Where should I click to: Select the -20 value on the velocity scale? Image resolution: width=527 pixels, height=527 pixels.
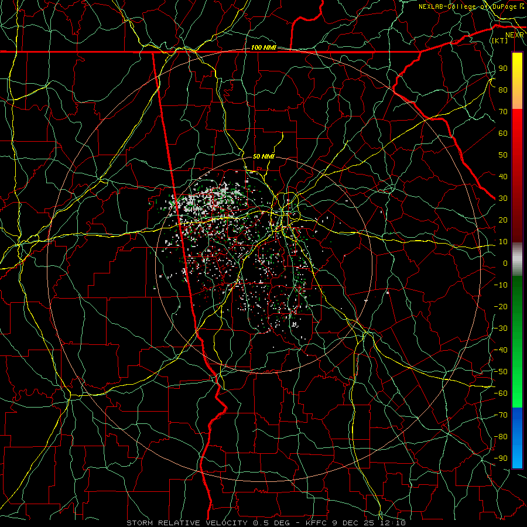[x=501, y=306]
